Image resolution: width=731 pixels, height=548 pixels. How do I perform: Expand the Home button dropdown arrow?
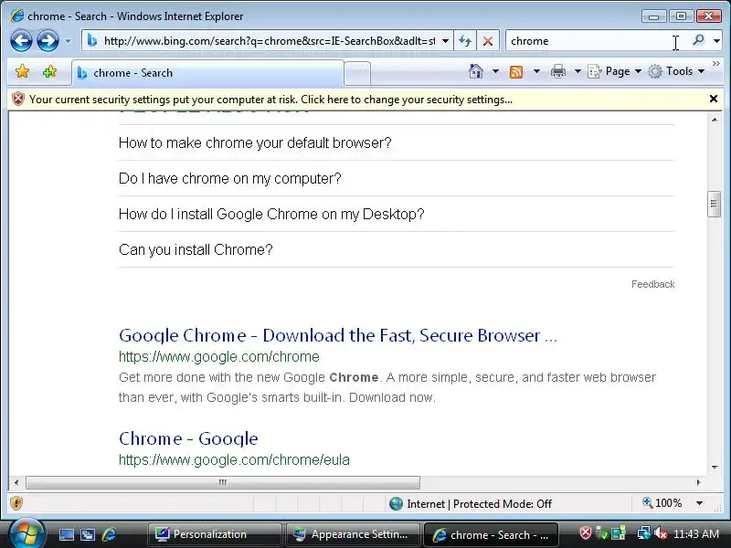[495, 71]
